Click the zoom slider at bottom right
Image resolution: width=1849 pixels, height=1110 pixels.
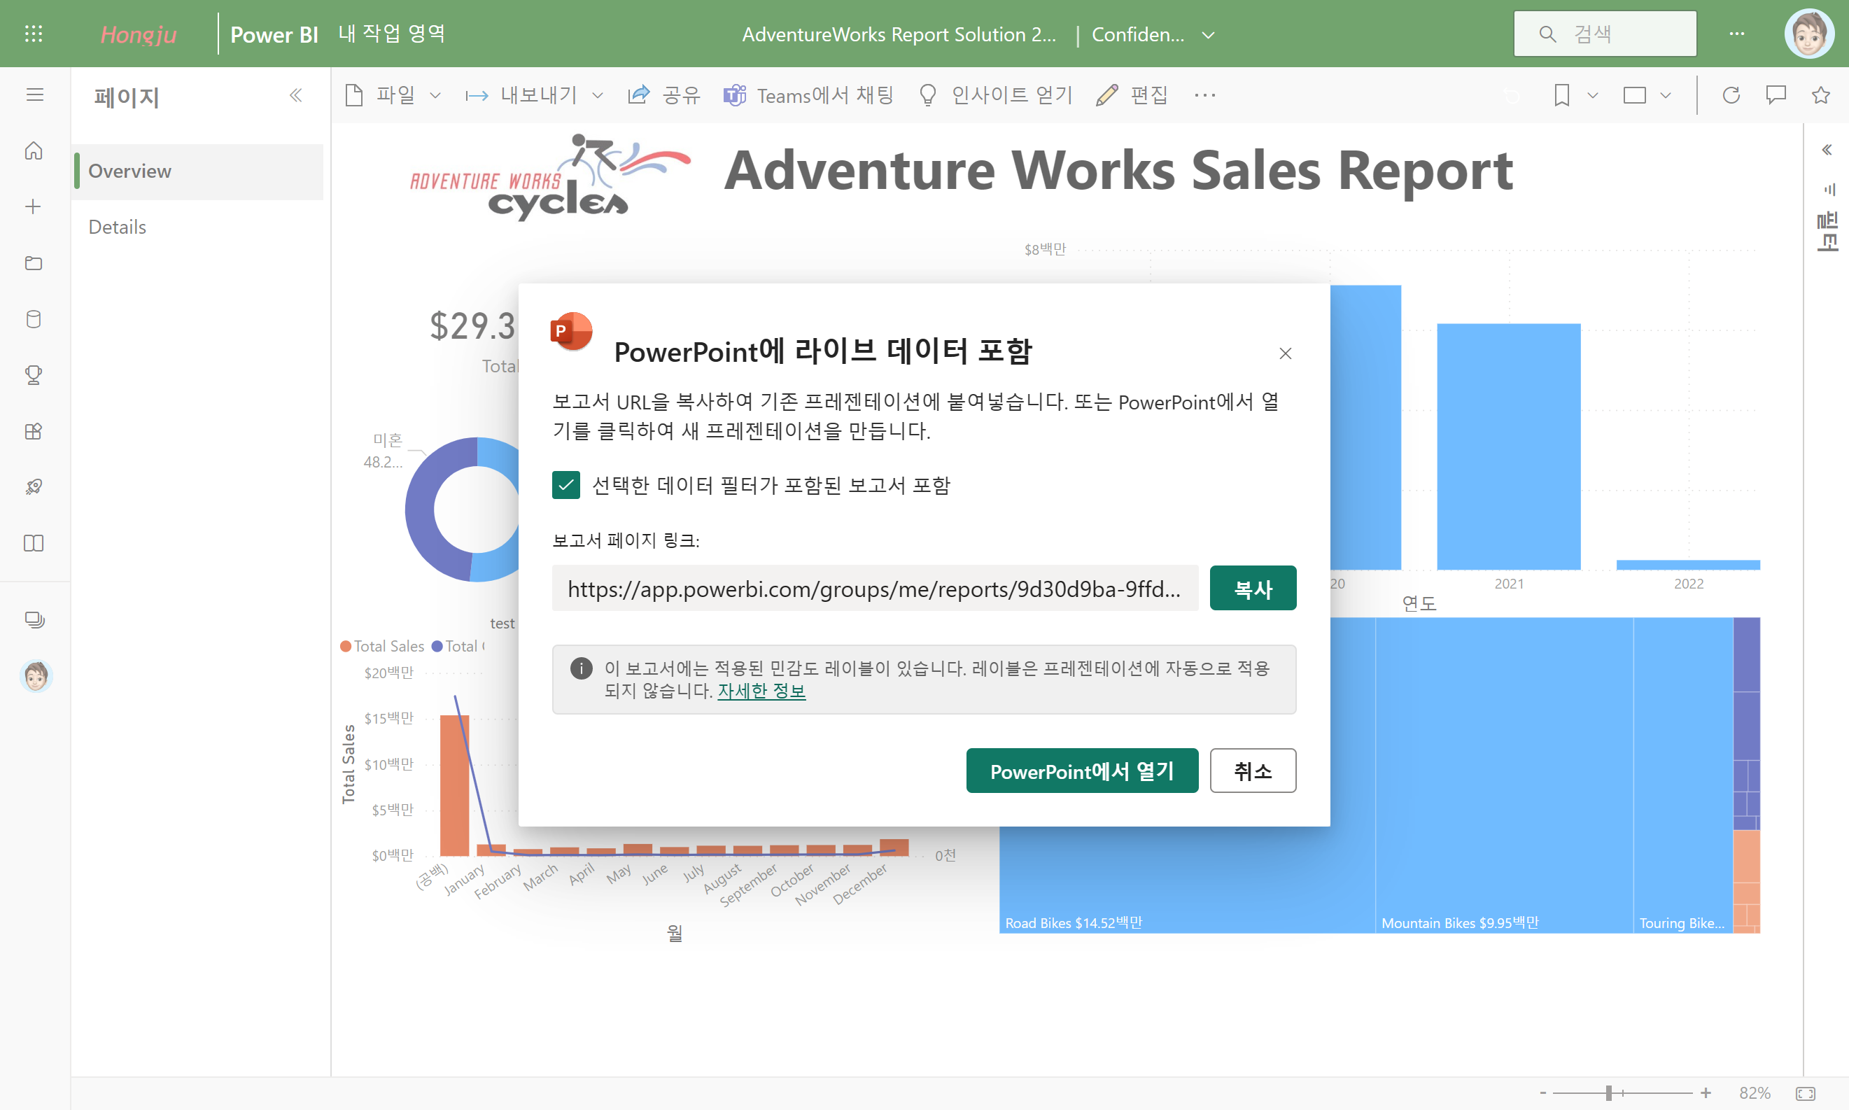(1609, 1093)
